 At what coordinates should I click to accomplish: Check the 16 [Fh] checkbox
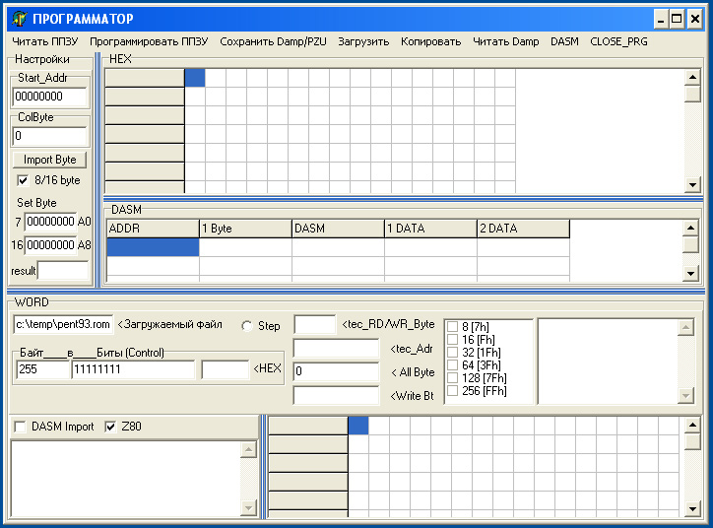(x=452, y=339)
